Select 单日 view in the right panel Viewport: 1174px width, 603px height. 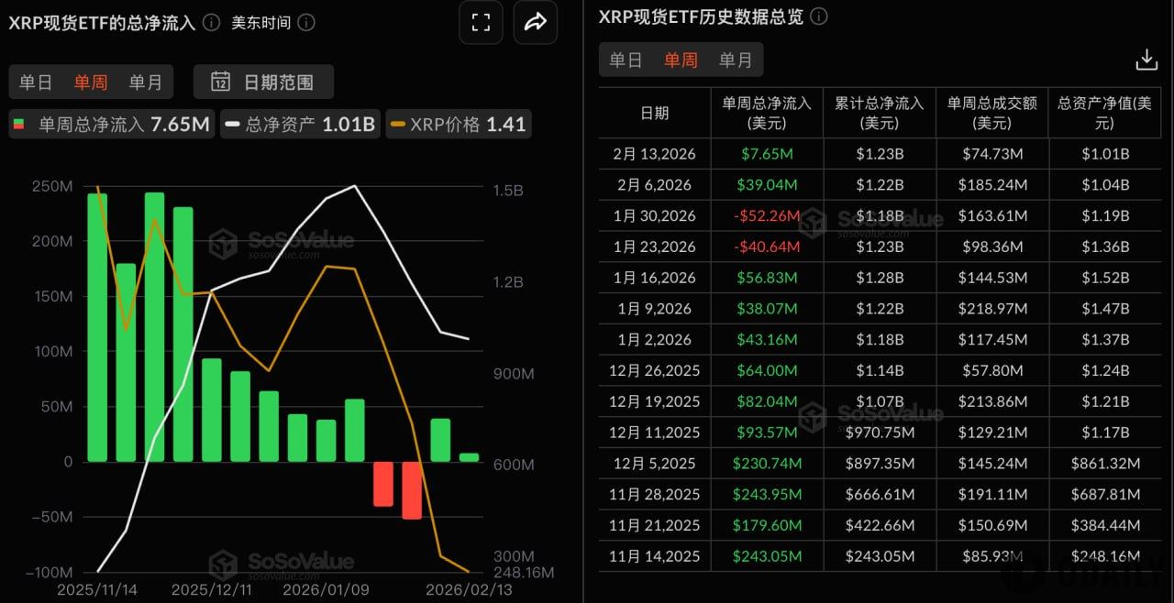tap(626, 60)
